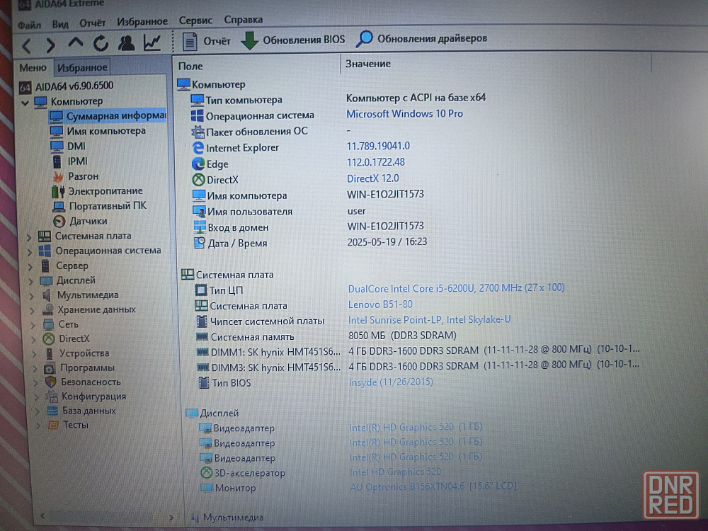Image resolution: width=708 pixels, height=531 pixels.
Task: Click the Чипсет системной платы icon
Action: (x=202, y=321)
